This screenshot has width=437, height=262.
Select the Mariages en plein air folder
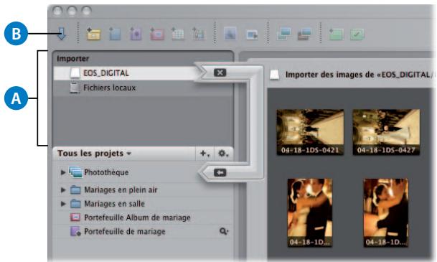point(121,190)
